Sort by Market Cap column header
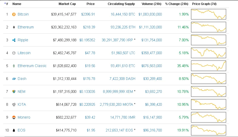 point(67,4)
